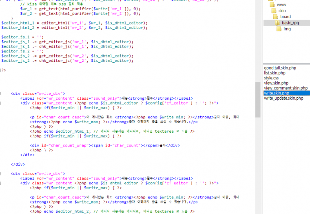310x214 pixels.
Task: Click the board folder icon
Action: coord(276,17)
